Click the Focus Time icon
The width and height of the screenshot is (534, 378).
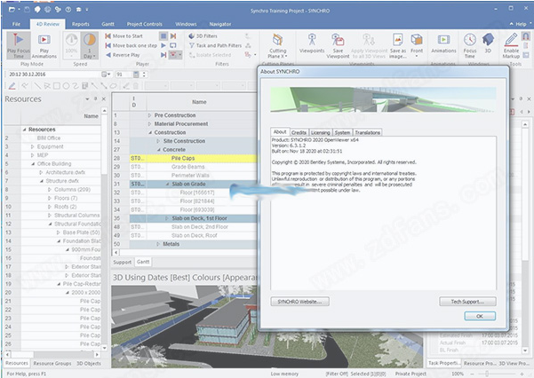coord(471,46)
